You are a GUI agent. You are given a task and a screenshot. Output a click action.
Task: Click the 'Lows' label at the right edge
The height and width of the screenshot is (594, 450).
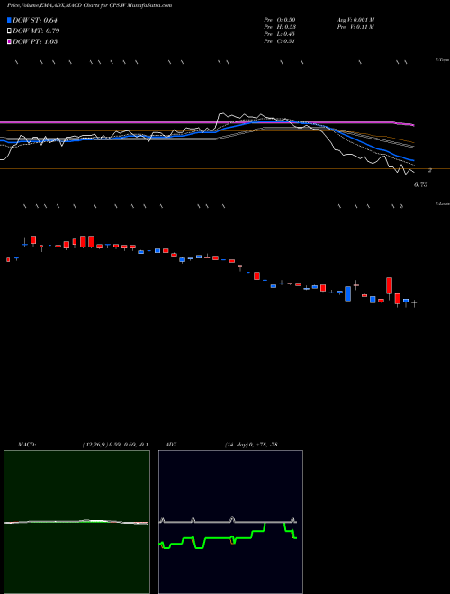[443, 203]
